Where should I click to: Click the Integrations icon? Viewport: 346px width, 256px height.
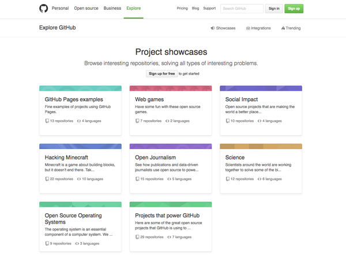tap(248, 28)
